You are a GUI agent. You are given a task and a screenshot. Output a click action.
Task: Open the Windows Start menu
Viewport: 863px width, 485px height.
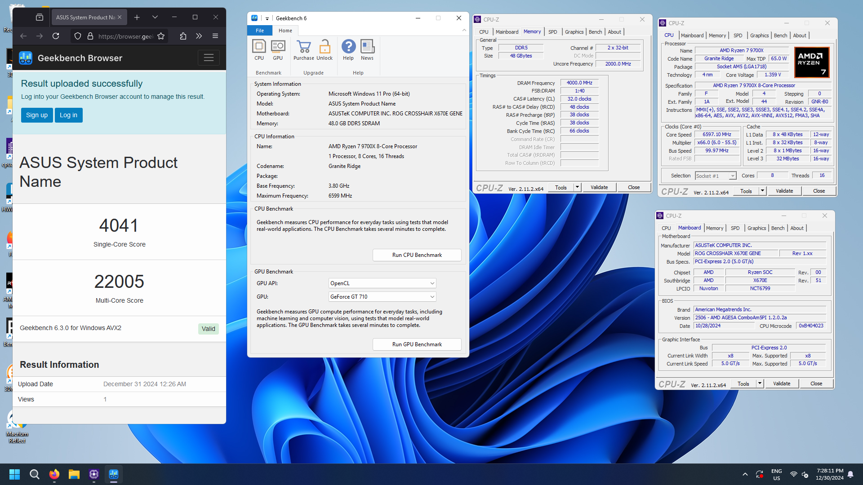(x=14, y=474)
